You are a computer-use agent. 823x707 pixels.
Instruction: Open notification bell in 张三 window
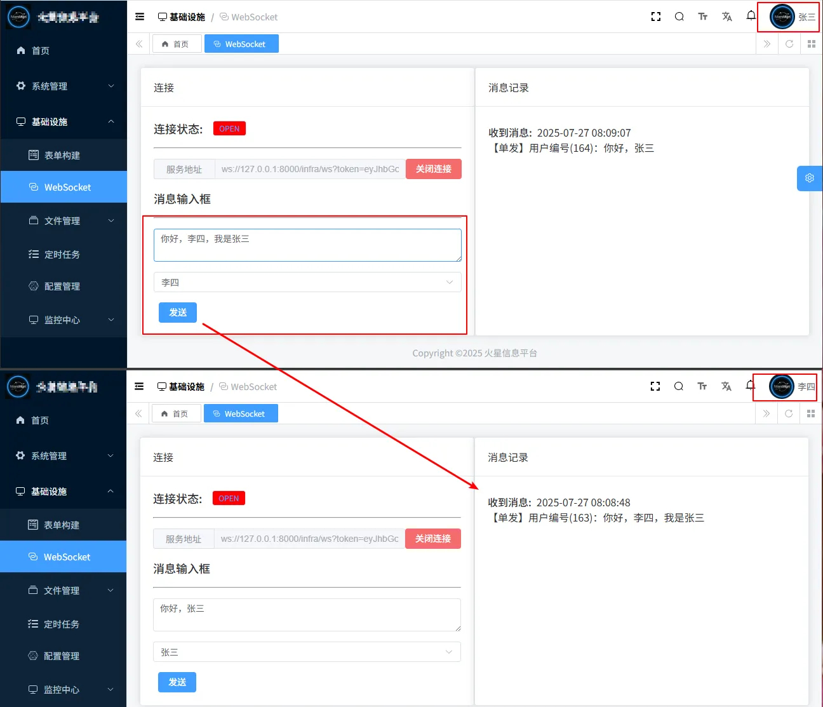751,16
